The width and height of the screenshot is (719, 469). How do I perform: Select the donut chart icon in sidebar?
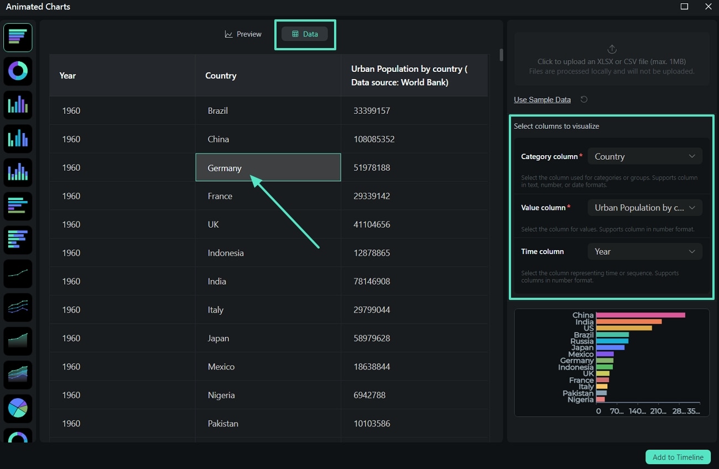[x=18, y=71]
